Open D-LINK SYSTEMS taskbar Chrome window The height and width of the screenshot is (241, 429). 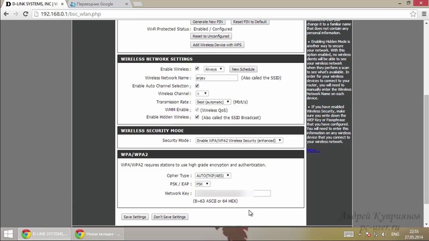point(45,234)
